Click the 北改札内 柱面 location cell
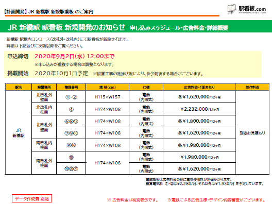272x204 pixels. click(44, 109)
